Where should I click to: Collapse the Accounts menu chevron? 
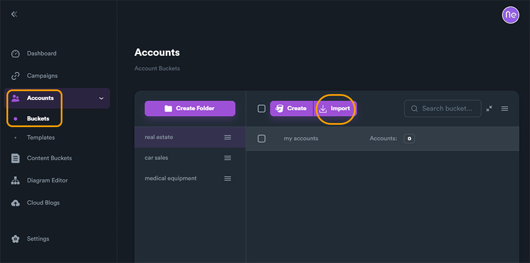click(101, 98)
